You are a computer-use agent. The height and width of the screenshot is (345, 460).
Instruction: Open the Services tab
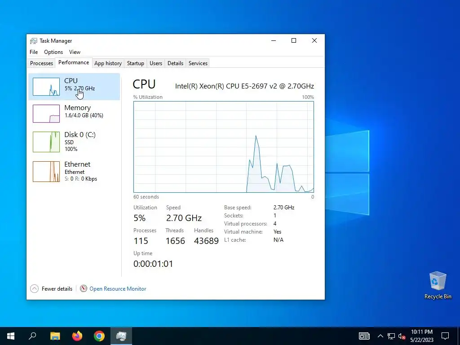[x=198, y=63]
